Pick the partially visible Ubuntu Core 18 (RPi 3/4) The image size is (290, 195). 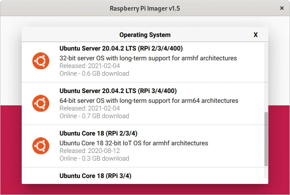coord(96,176)
